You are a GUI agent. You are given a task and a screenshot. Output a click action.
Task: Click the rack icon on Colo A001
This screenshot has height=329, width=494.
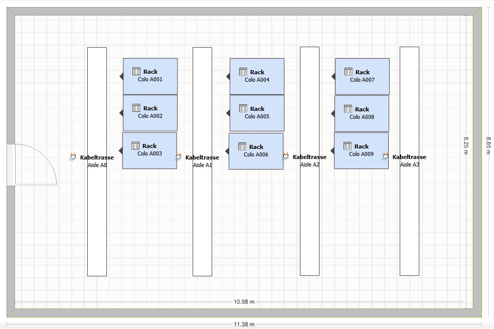[x=136, y=72]
